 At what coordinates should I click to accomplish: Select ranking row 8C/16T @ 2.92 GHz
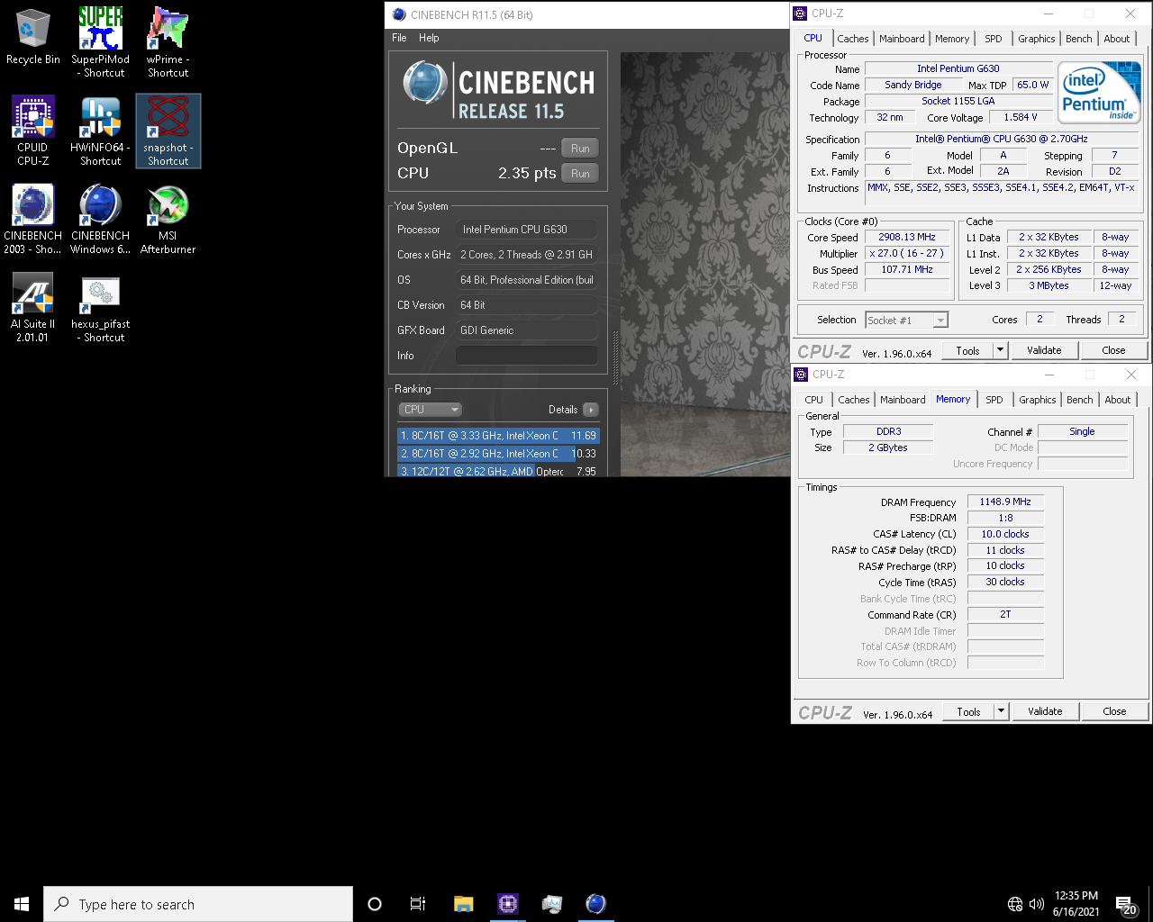498,454
